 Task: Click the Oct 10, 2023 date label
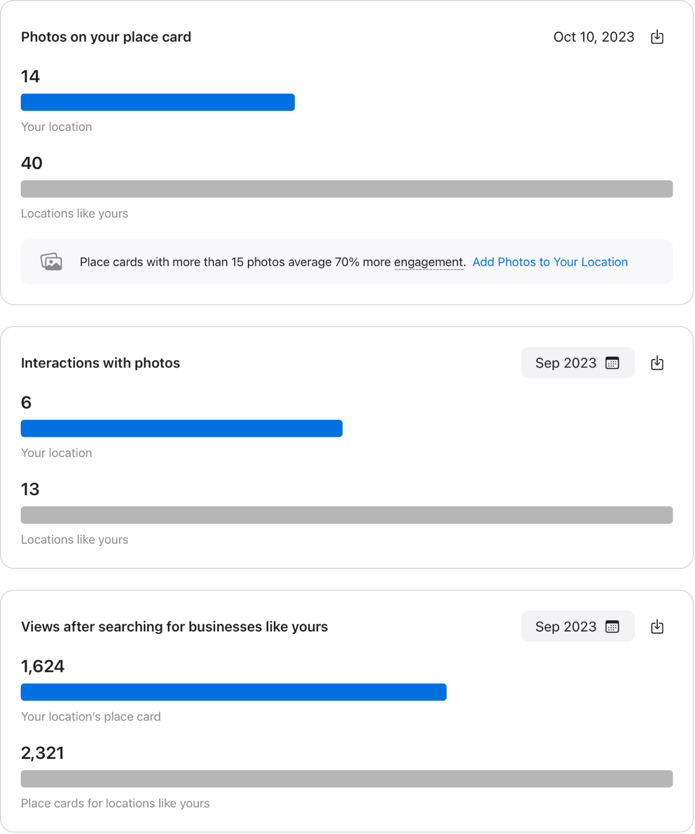594,37
